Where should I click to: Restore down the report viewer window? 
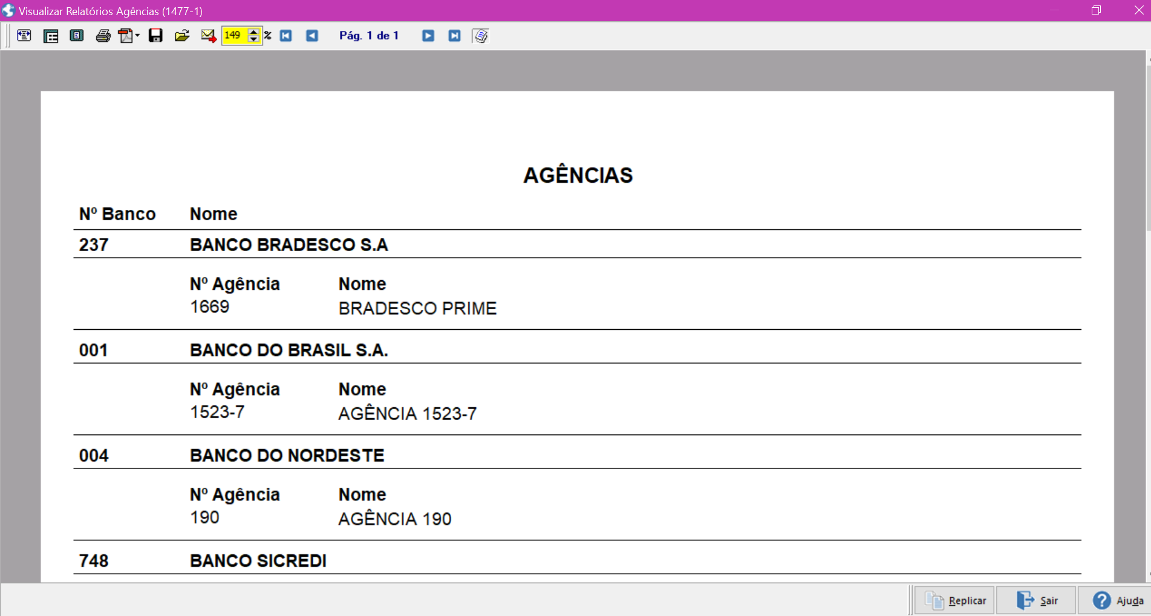1096,10
